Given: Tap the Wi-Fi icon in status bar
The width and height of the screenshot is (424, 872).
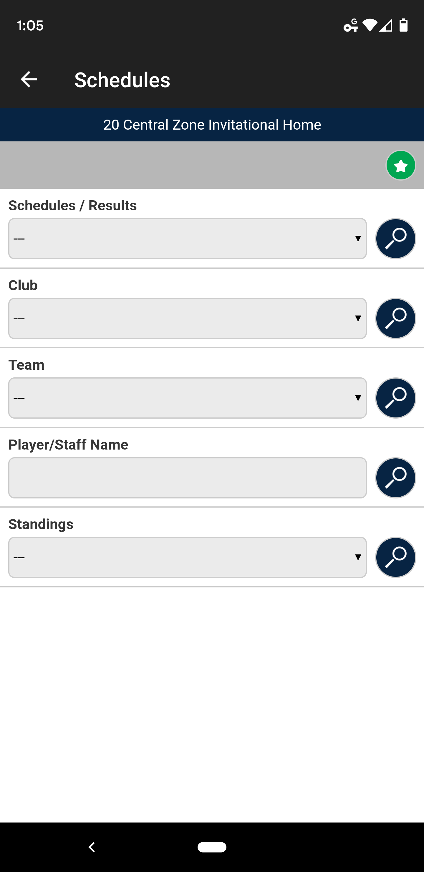Looking at the screenshot, I should 370,25.
